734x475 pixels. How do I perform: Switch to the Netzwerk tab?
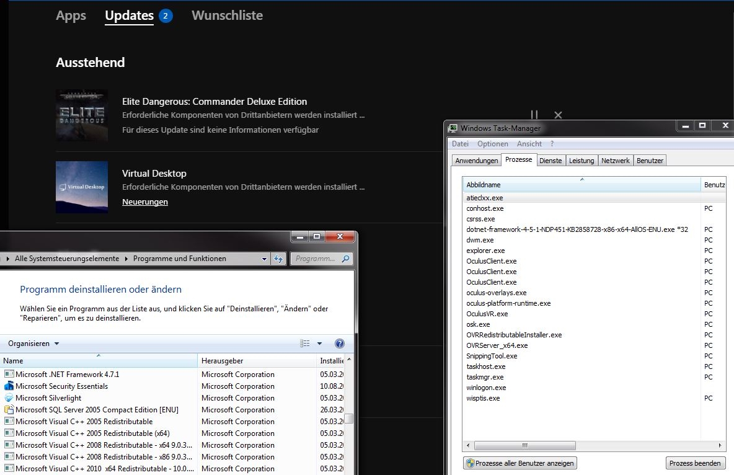(x=615, y=161)
